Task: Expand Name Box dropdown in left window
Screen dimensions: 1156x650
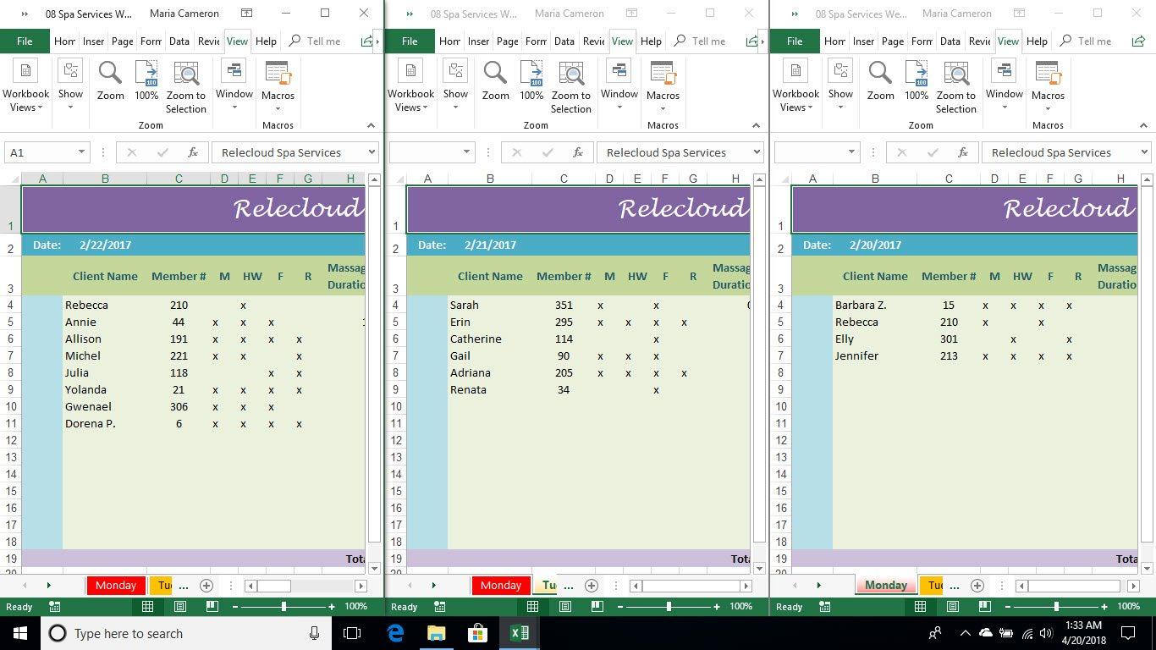Action: (81, 152)
